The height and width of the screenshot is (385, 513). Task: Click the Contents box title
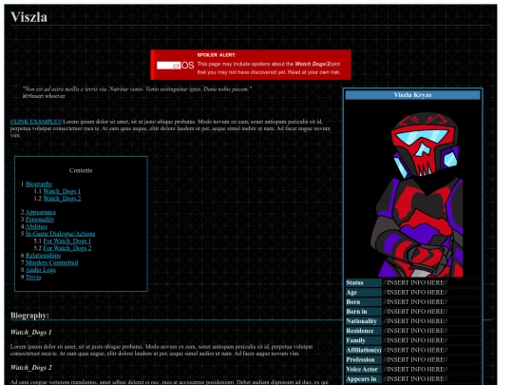tap(81, 170)
